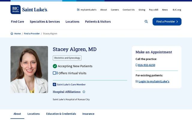Click the Care Member plus icon

pos(54,85)
